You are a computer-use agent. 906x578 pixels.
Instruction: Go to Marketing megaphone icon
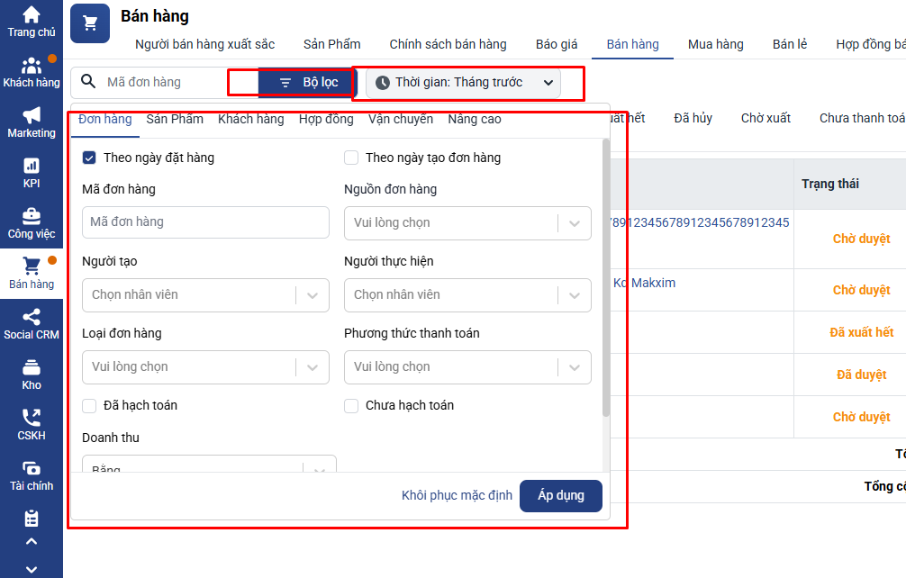pyautogui.click(x=32, y=116)
